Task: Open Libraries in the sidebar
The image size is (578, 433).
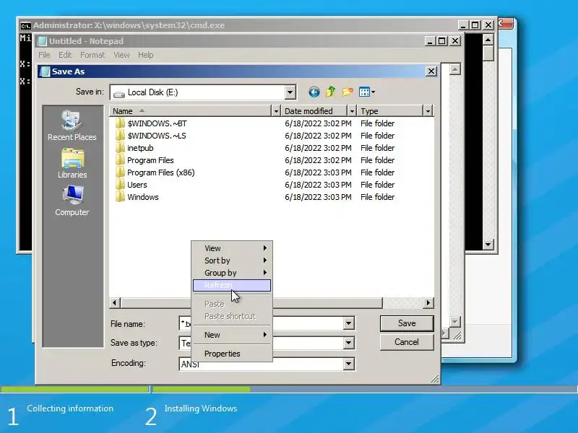Action: point(72,164)
